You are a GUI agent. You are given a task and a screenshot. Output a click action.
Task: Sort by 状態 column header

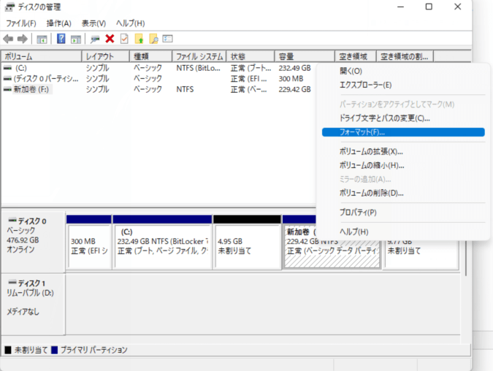pyautogui.click(x=251, y=56)
